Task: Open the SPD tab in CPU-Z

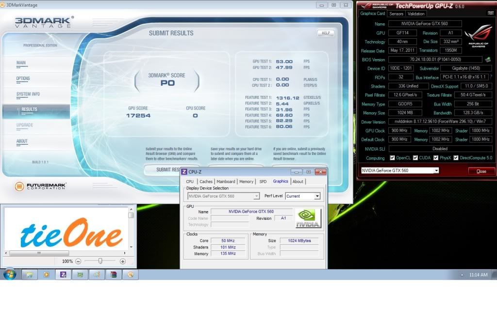Action: [263, 182]
